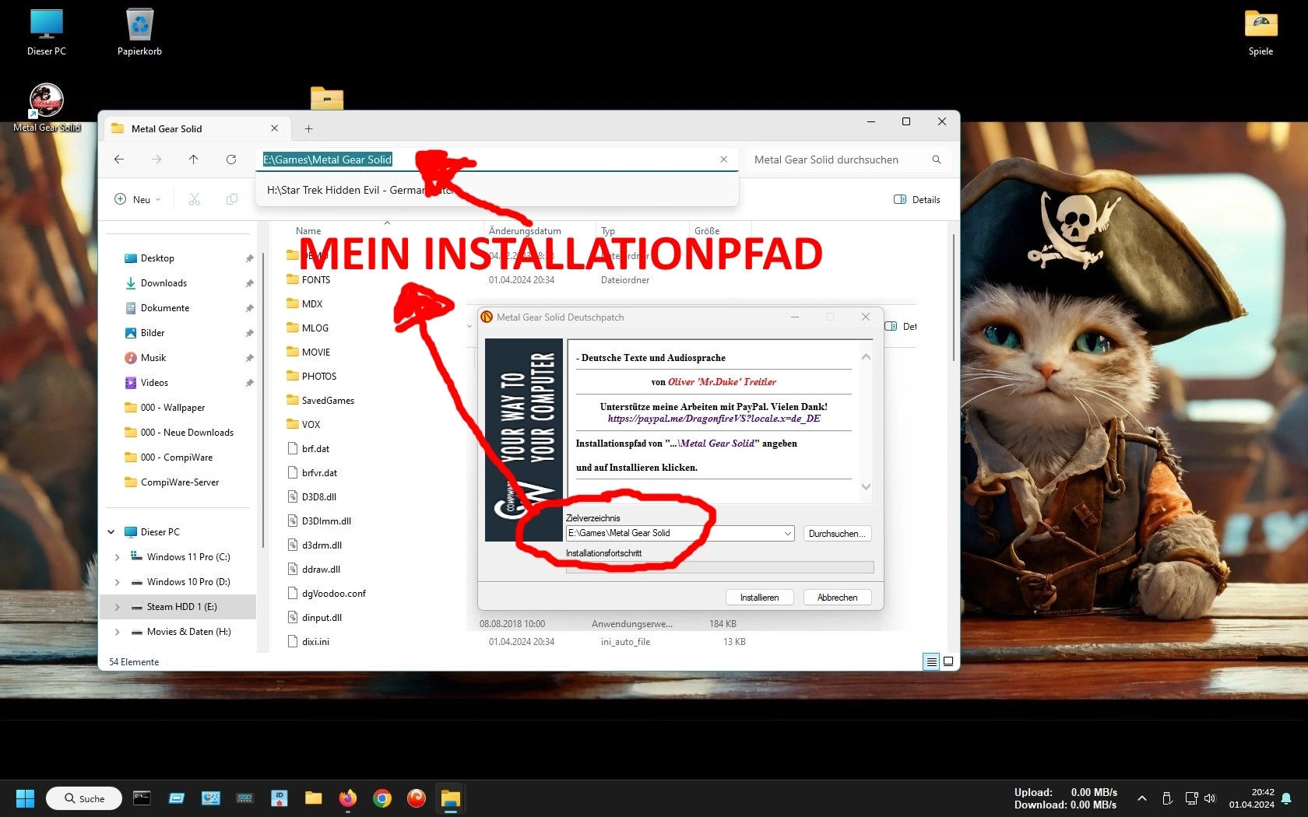Expand Windows 11 Pro (C:) drive
This screenshot has height=817, width=1308.
click(118, 557)
